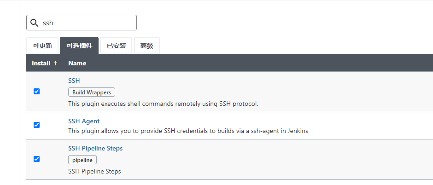Select the 可选插件 tab

click(x=79, y=46)
